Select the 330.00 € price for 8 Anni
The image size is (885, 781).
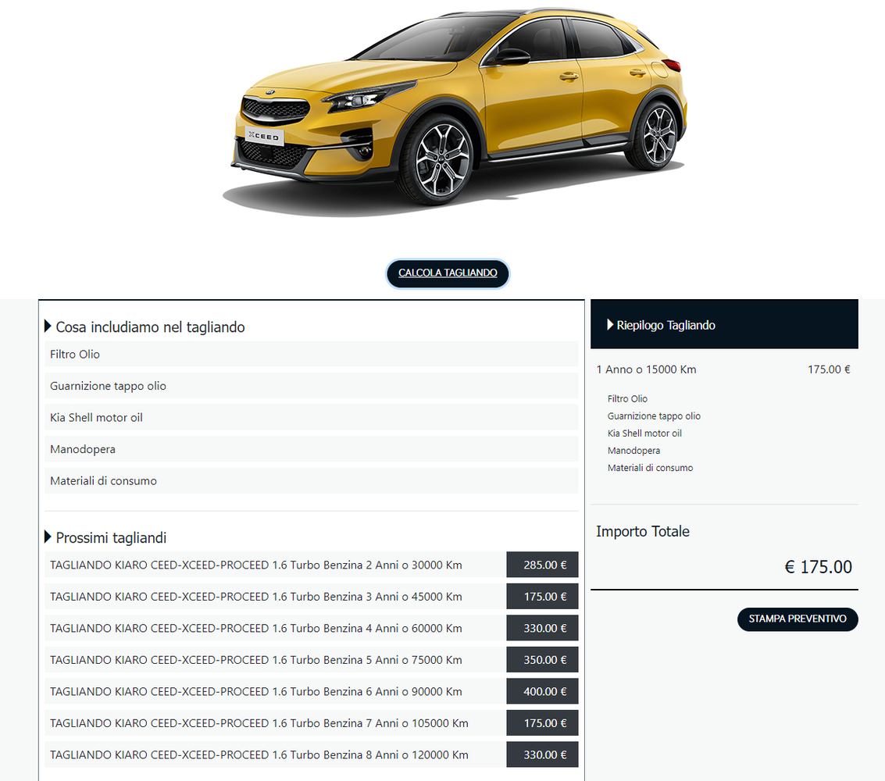coord(542,754)
